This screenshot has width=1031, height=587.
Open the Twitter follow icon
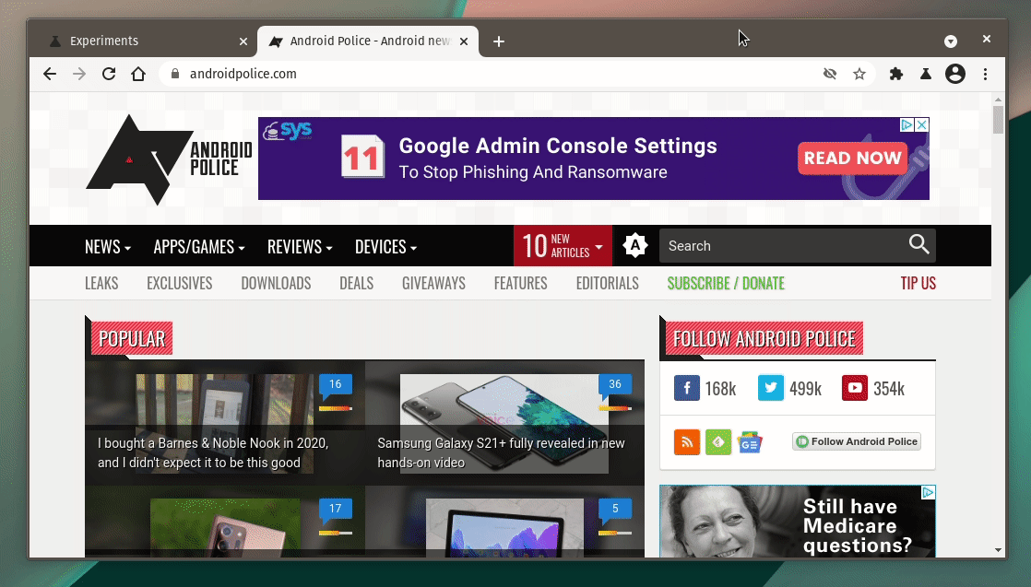click(771, 388)
